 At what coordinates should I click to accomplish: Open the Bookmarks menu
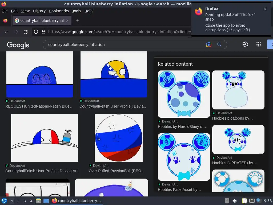(59, 11)
